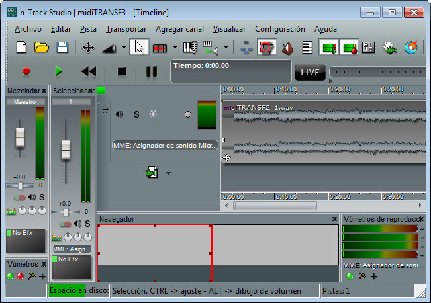Open the Visualizar menu

pyautogui.click(x=229, y=29)
